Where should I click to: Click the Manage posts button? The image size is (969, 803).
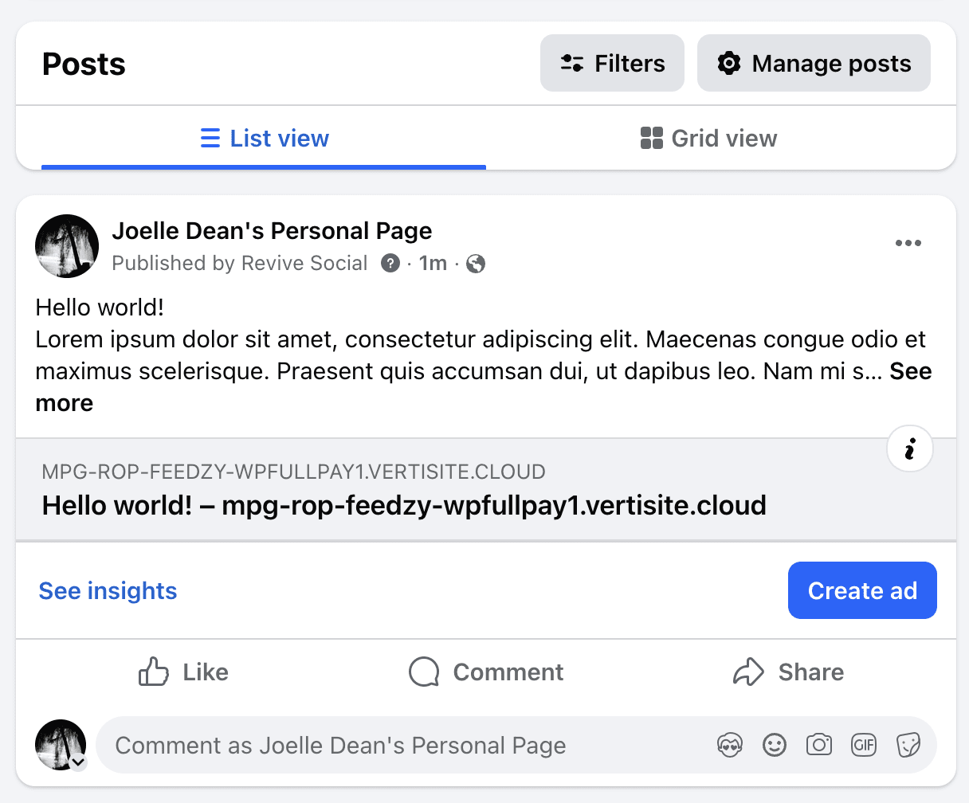tap(814, 64)
